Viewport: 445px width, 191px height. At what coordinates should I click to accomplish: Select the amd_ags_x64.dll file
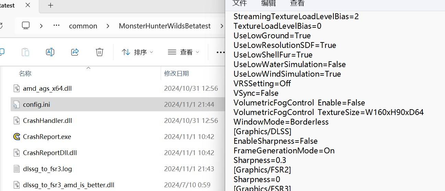pos(47,88)
